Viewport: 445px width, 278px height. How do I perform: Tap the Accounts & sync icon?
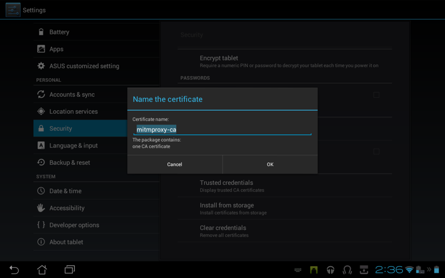pos(41,94)
